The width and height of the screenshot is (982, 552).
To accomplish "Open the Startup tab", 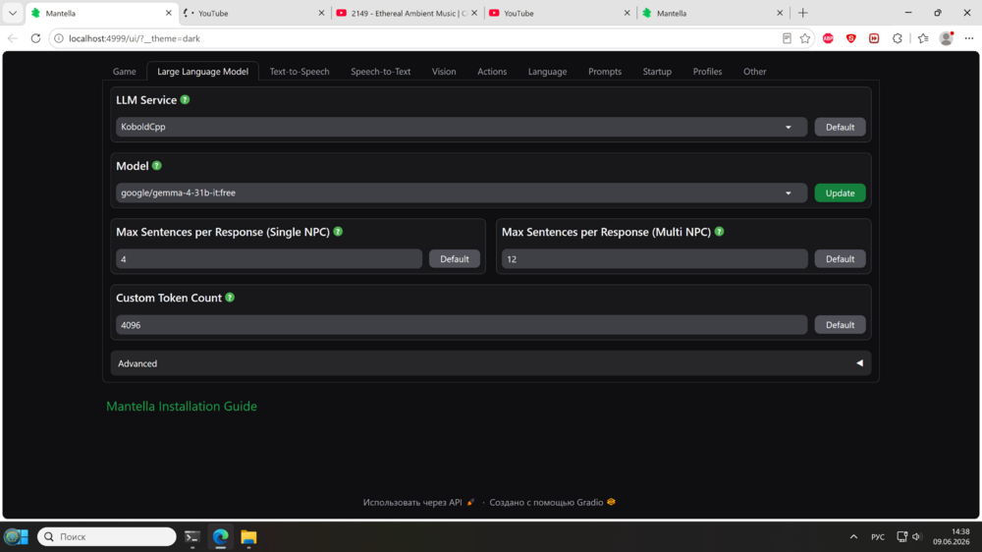I will (657, 72).
